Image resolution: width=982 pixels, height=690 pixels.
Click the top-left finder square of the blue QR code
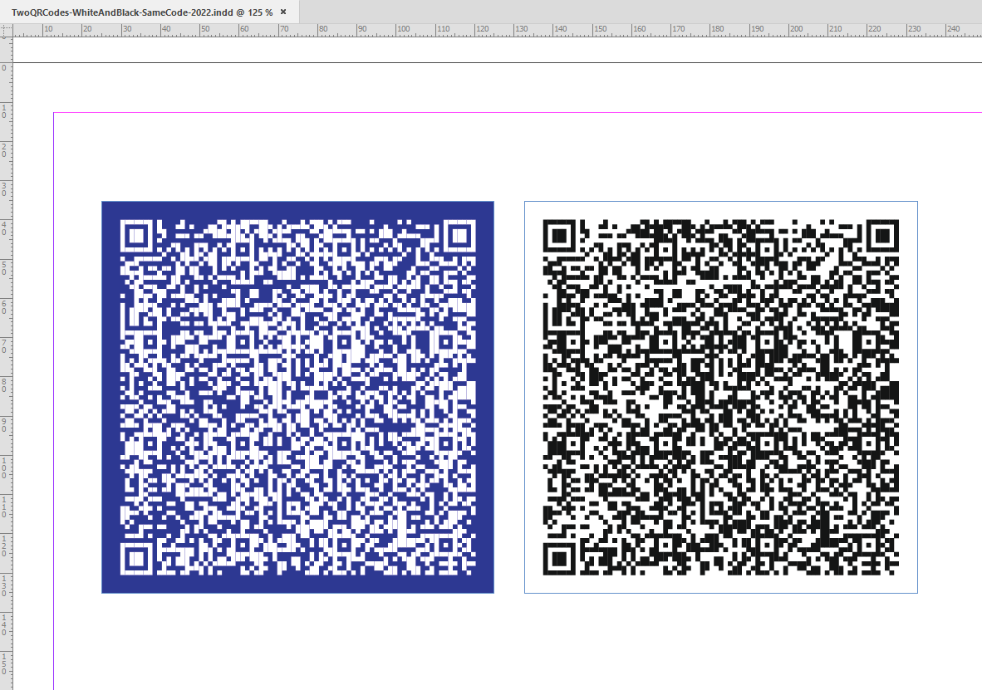(137, 237)
